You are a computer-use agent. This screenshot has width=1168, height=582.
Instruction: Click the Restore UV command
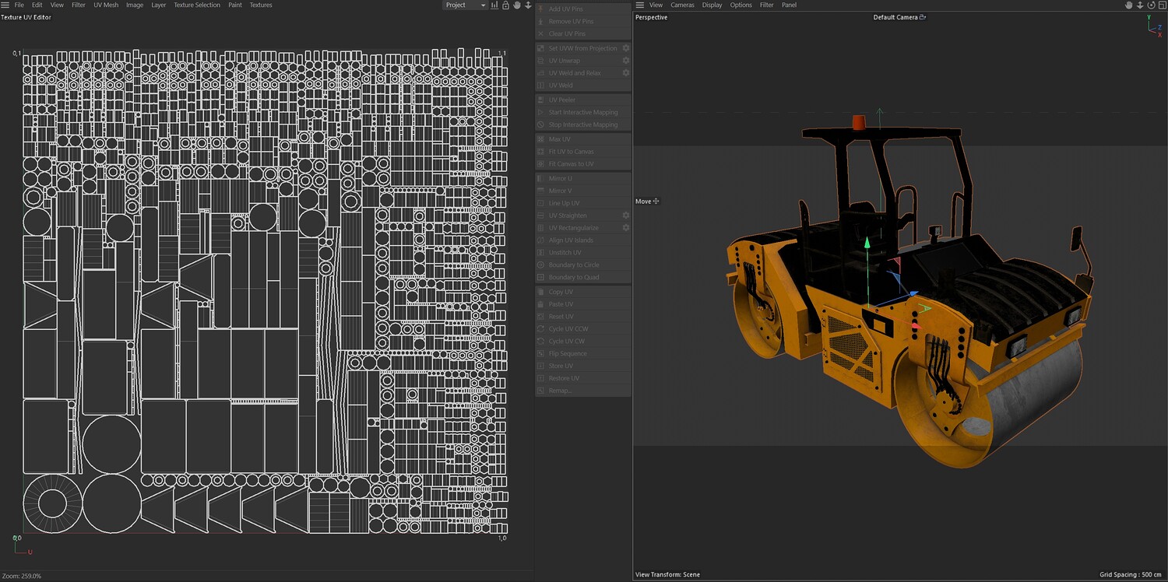click(583, 378)
